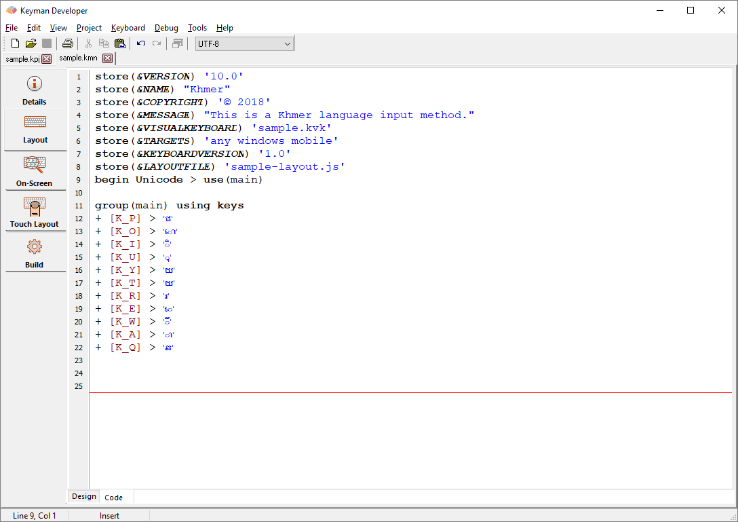Undo the last edit with the arrow icon
738x522 pixels.
click(x=140, y=44)
